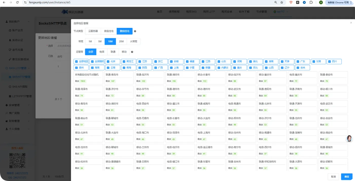Click the magnifier zoom icon in address bar
Viewport: 355px width, 181px height.
tap(276, 2)
